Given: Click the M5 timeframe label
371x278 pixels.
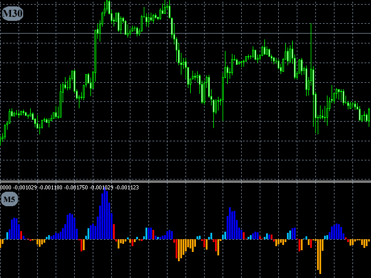Looking at the screenshot, I should pyautogui.click(x=9, y=199).
